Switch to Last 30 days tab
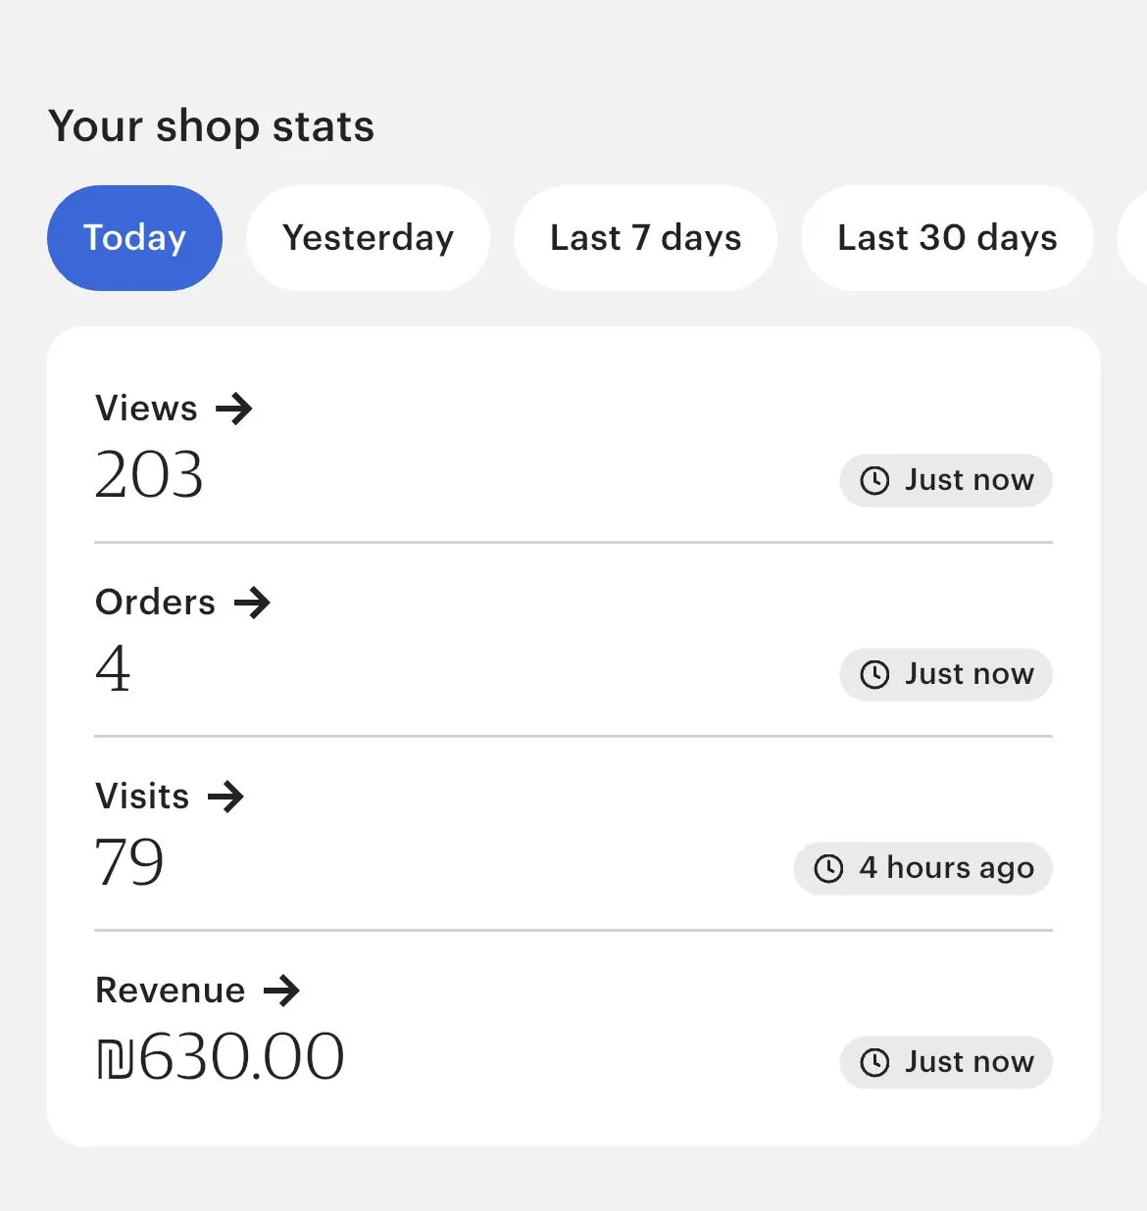1147x1211 pixels. (947, 238)
